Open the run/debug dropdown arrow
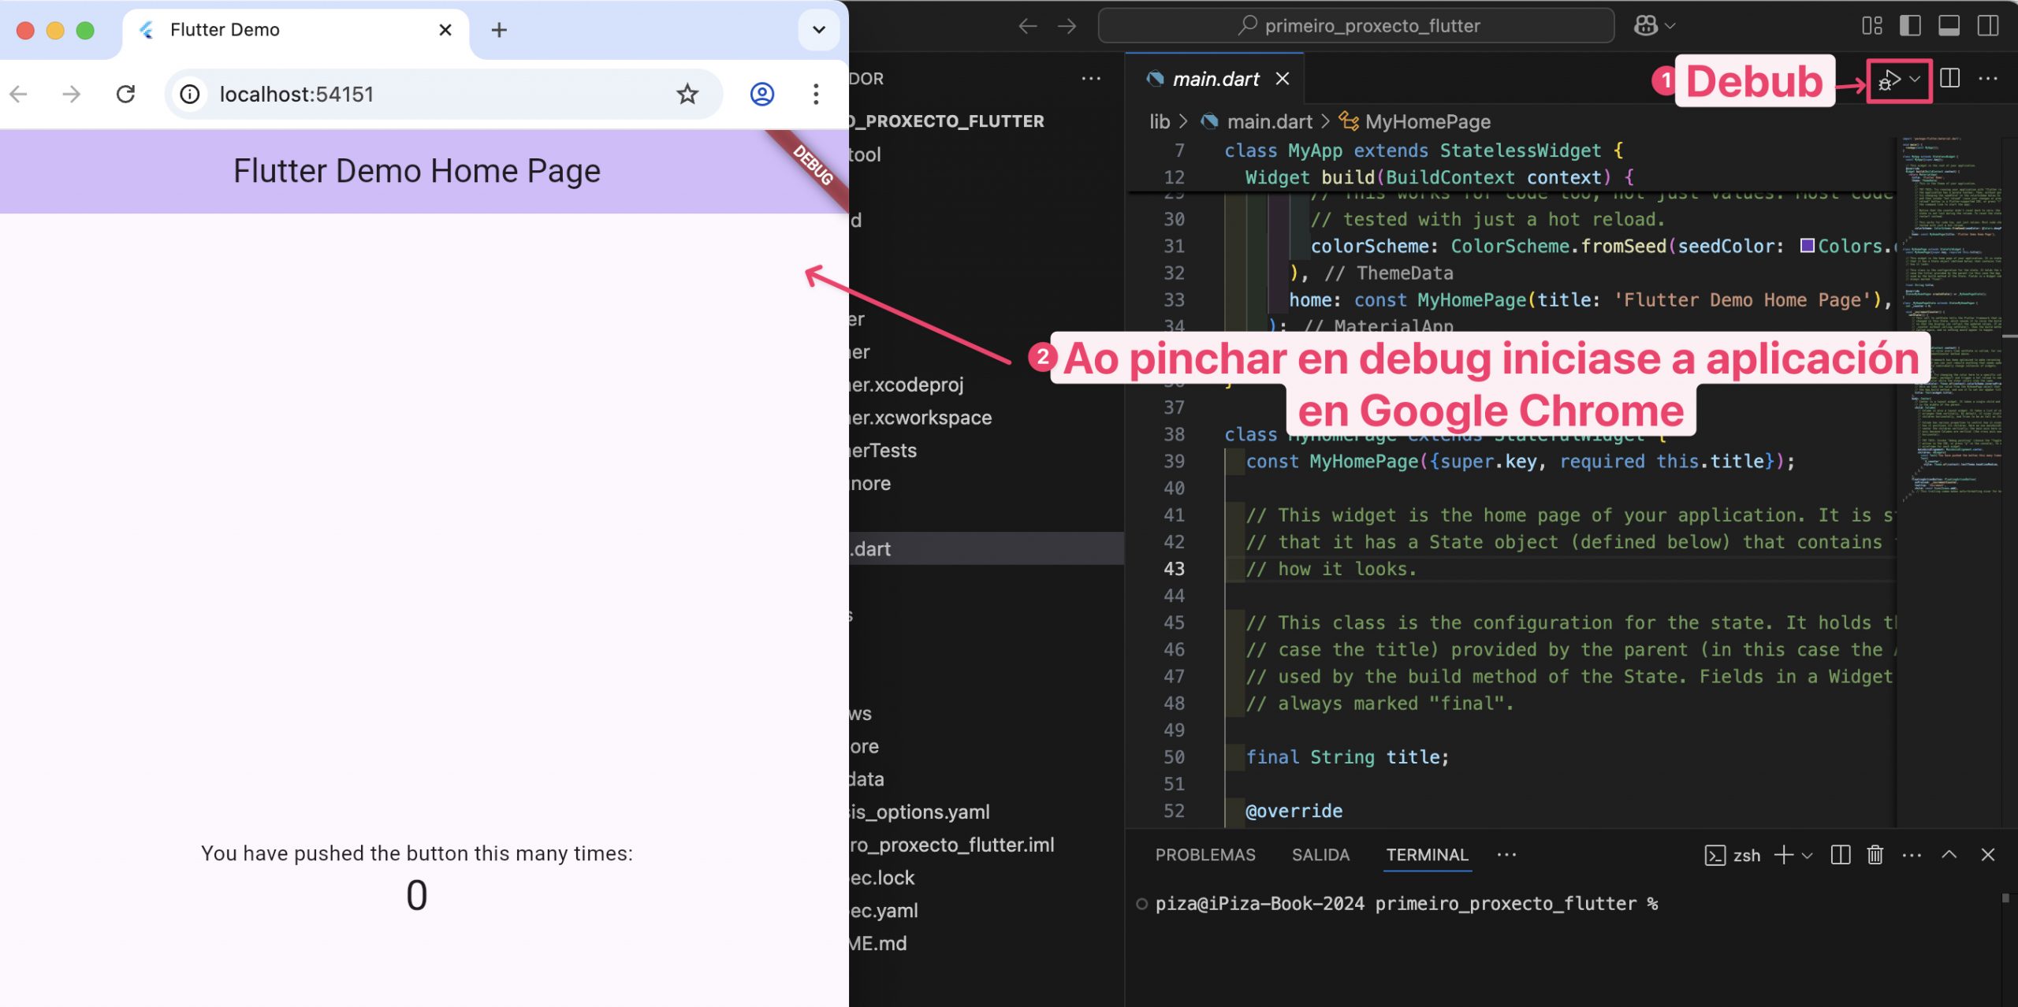Screen dimensions: 2018x1007 (1915, 80)
